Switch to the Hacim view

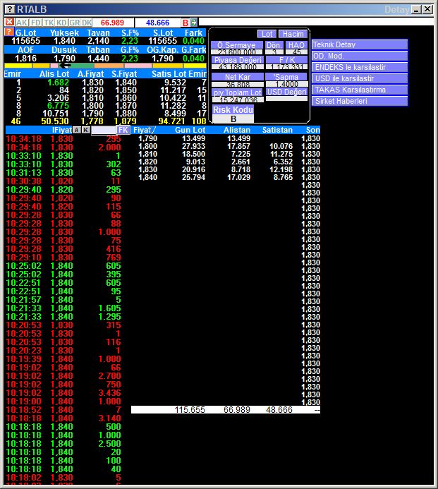coord(293,34)
